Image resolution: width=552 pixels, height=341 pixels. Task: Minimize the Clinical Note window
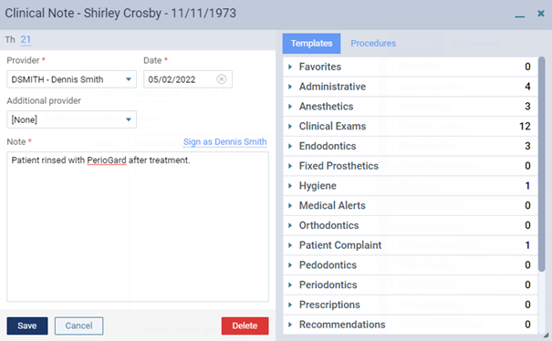point(520,15)
